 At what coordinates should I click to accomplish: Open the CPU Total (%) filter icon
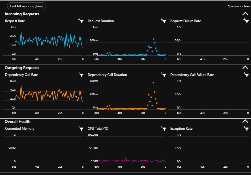[164, 128]
